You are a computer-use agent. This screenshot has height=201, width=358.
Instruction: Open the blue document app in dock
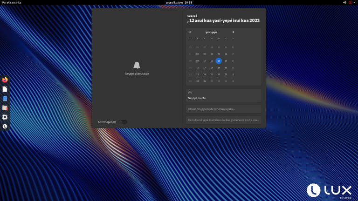5,99
